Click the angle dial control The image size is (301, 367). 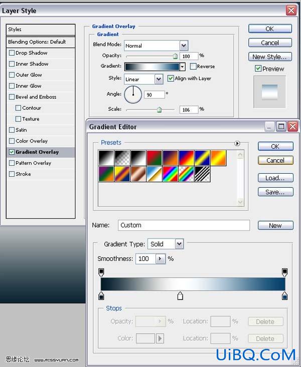[133, 94]
